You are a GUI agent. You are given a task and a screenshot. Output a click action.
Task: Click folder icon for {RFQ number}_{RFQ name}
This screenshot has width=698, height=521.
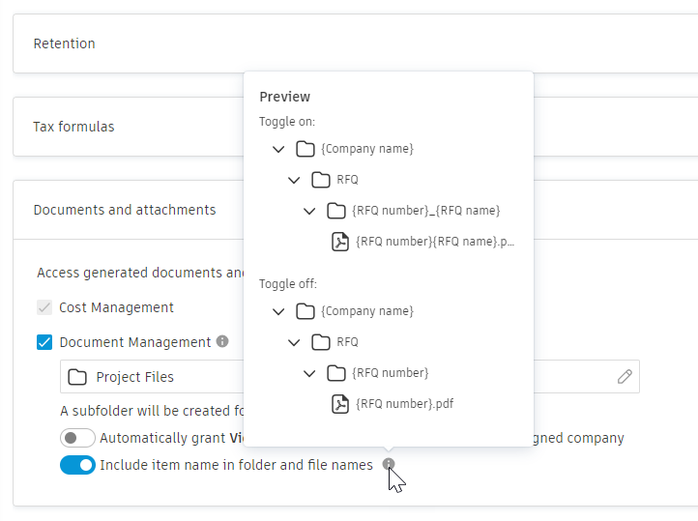tap(336, 211)
